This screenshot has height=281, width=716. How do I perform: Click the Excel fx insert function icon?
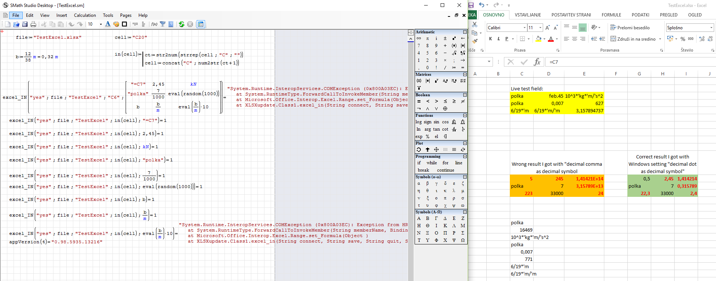point(537,62)
